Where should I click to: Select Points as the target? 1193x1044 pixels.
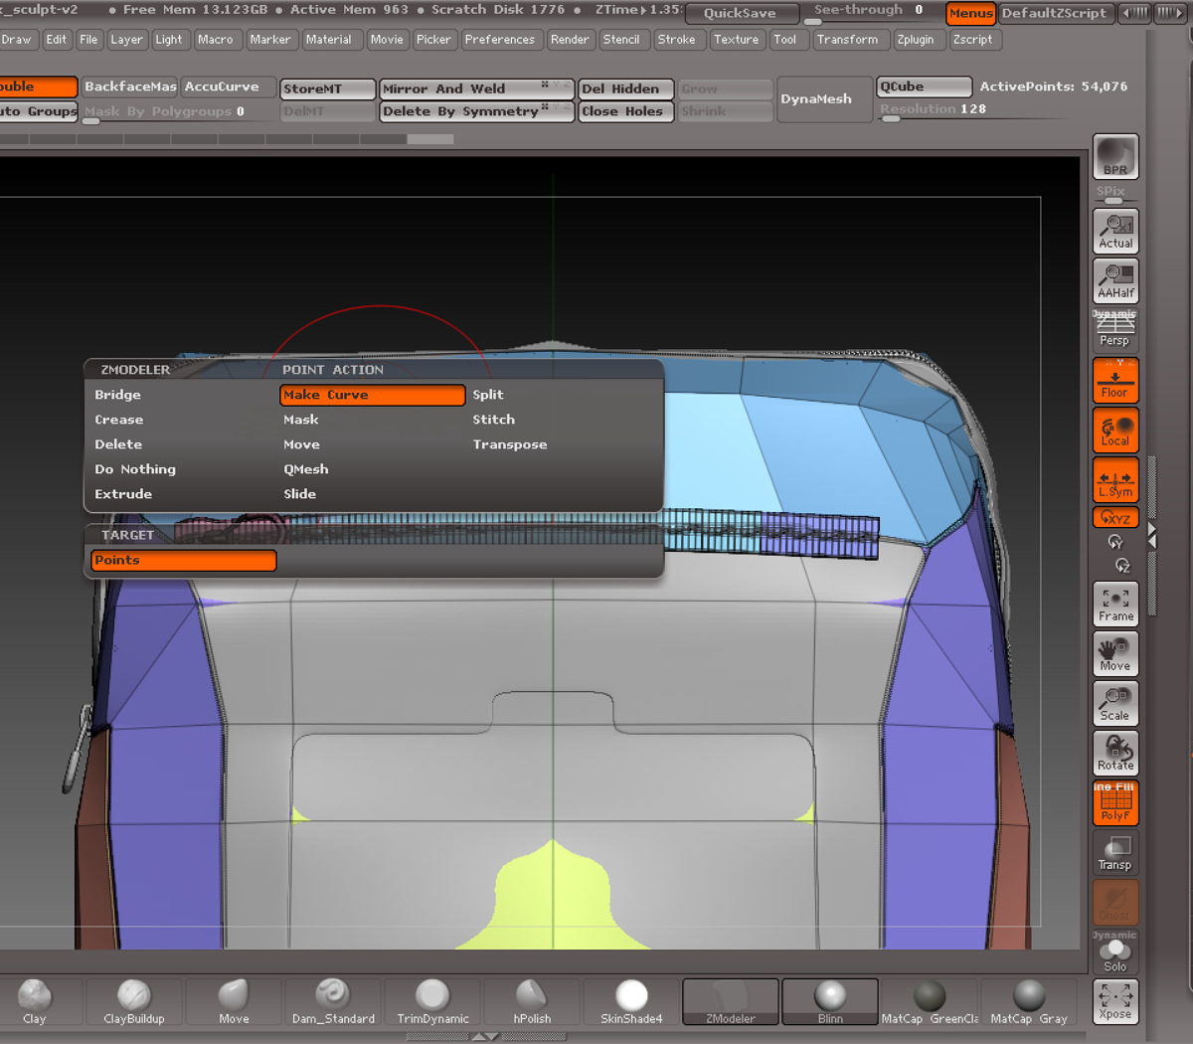[183, 561]
